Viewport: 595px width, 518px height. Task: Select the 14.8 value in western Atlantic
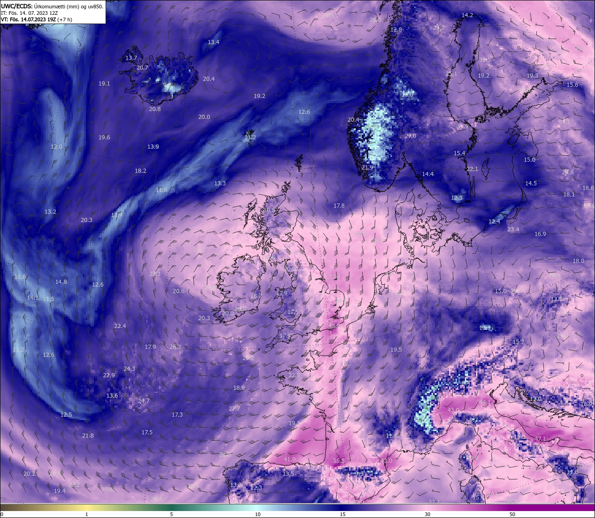[61, 282]
